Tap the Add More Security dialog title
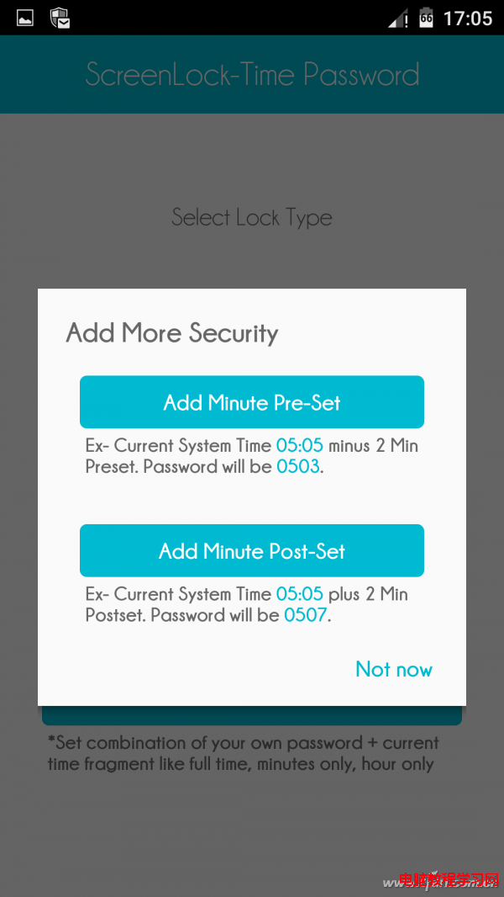 click(172, 333)
